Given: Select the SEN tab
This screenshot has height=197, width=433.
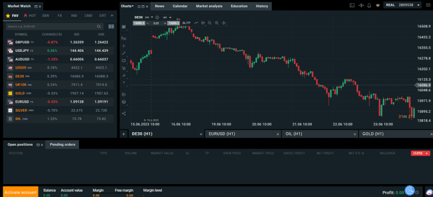Looking at the screenshot, I should [x=45, y=16].
